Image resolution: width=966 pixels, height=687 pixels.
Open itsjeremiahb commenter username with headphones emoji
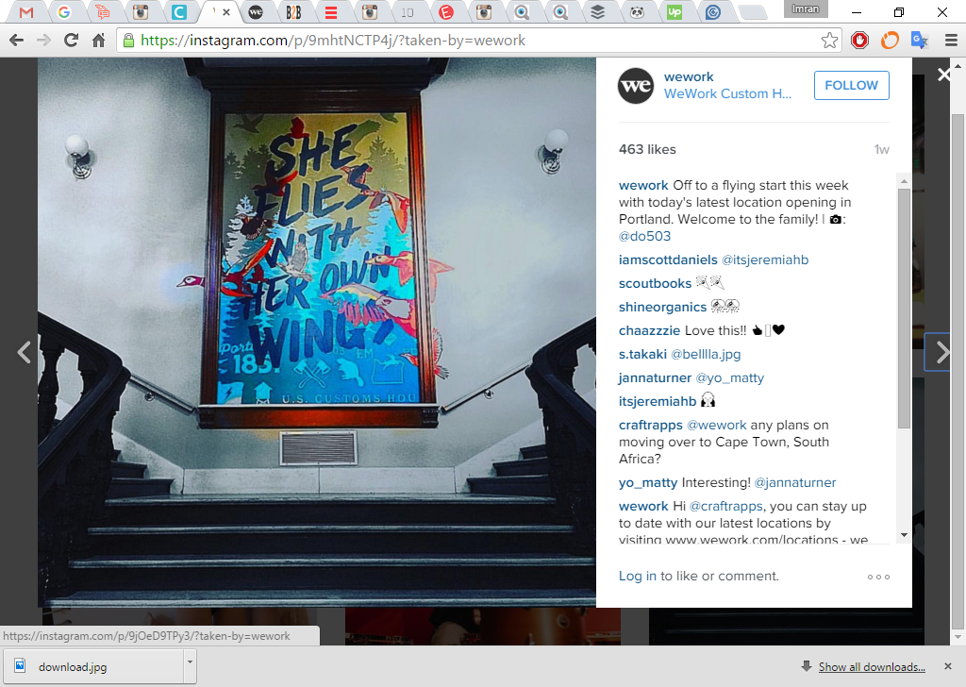(x=658, y=402)
